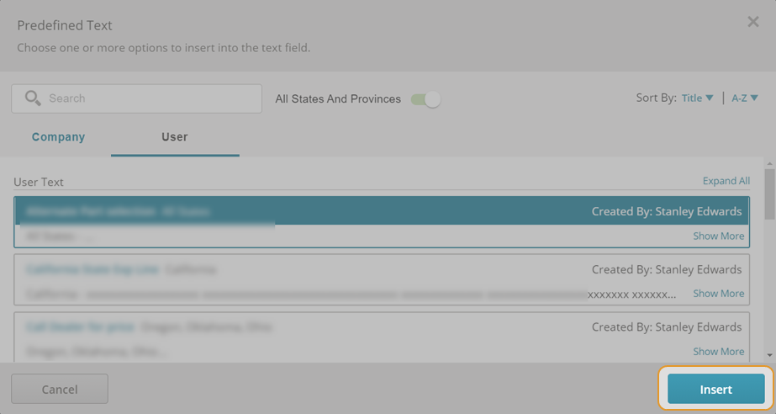Click the Insert button
The width and height of the screenshot is (776, 414).
click(715, 389)
